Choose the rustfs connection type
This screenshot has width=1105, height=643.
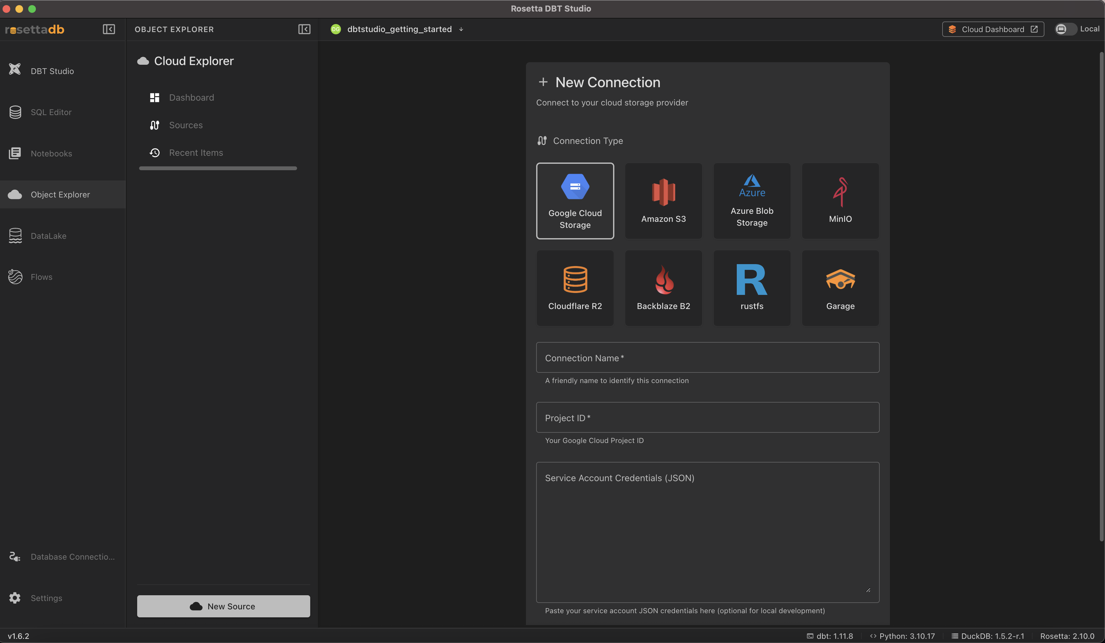(752, 288)
